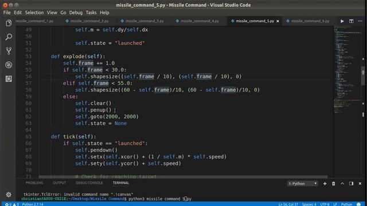Open the Explorer view in activity bar
Viewport: 367px width, 206px height.
point(9,23)
